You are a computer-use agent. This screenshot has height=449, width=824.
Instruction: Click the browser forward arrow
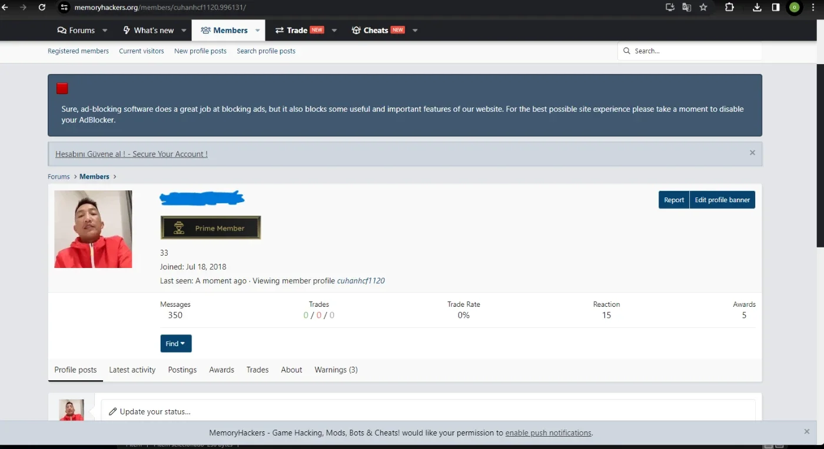pyautogui.click(x=23, y=7)
